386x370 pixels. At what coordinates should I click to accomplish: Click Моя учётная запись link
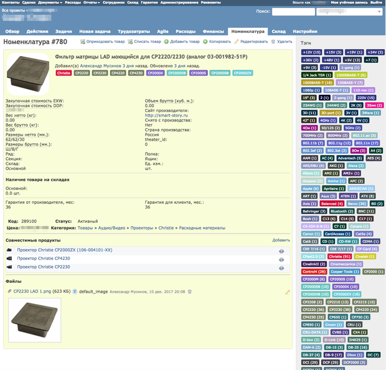[x=349, y=2]
